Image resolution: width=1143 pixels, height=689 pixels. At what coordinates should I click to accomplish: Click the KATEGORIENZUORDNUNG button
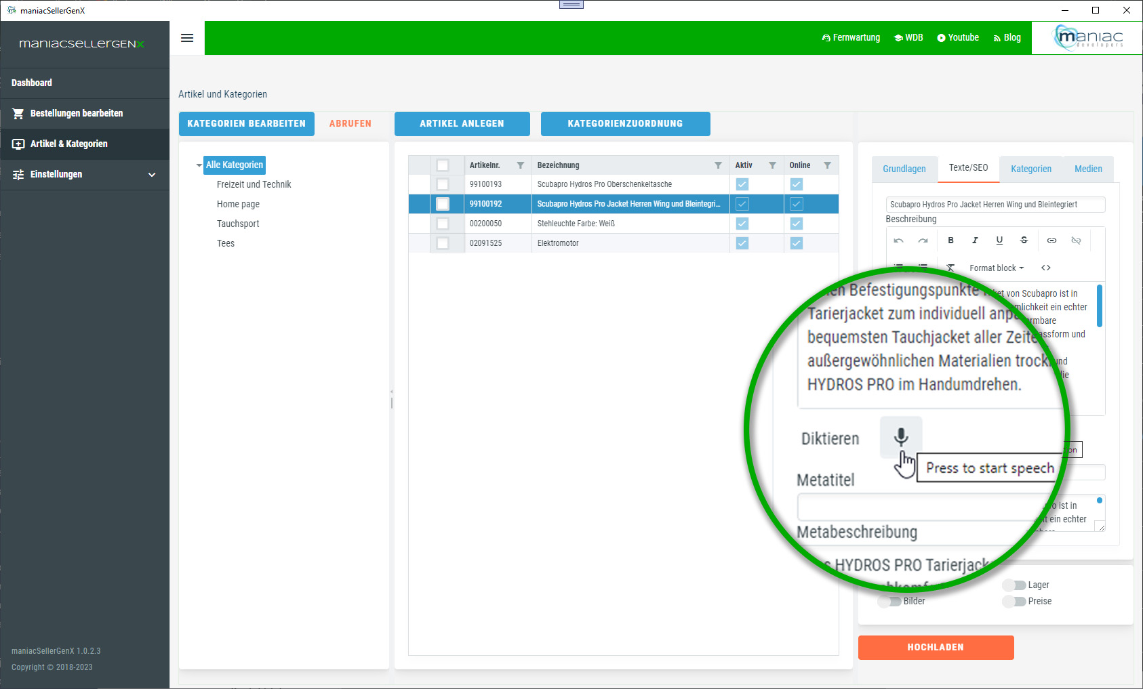click(626, 124)
